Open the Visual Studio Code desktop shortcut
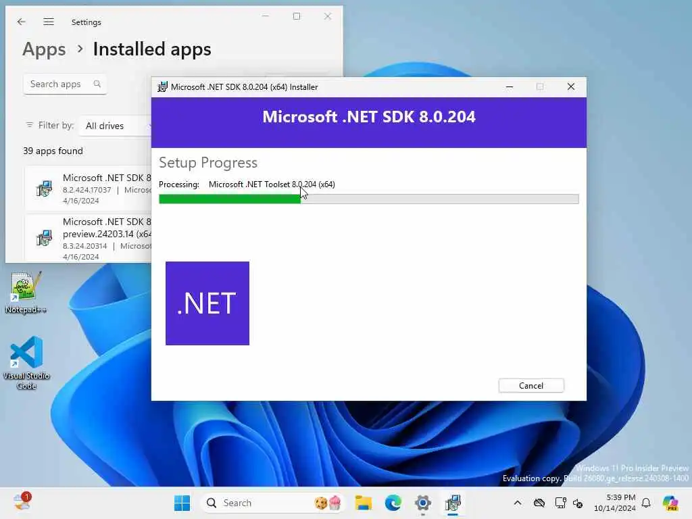 pos(26,363)
